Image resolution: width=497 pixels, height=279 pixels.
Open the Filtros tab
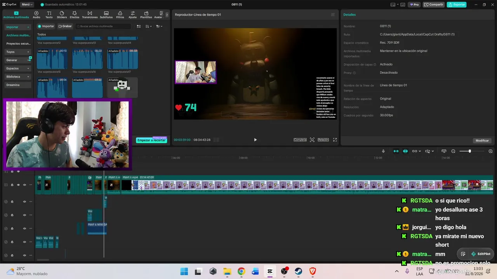point(120,15)
